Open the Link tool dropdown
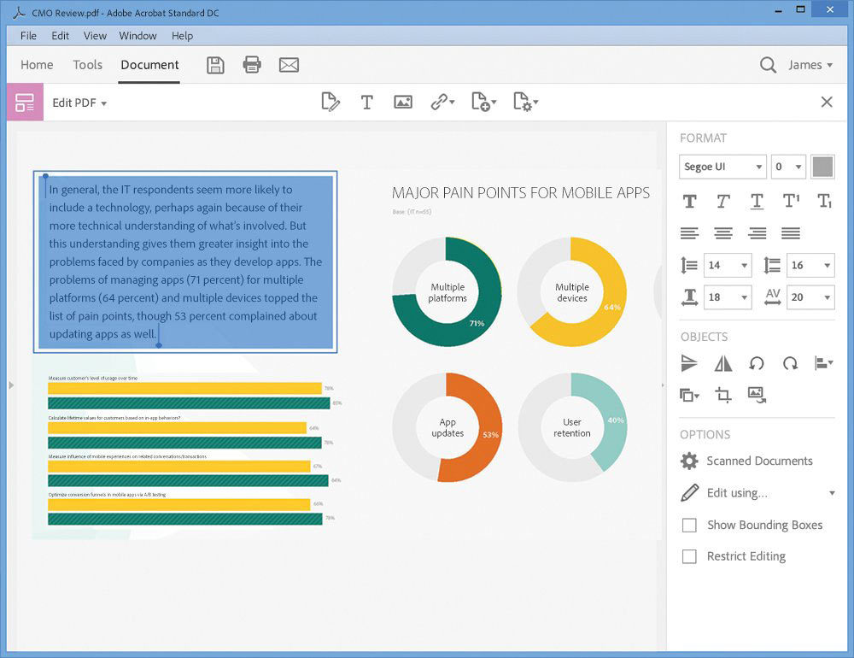 click(453, 102)
